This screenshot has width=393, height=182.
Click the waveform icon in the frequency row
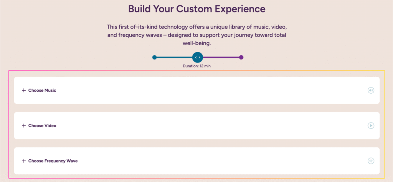coord(371,161)
